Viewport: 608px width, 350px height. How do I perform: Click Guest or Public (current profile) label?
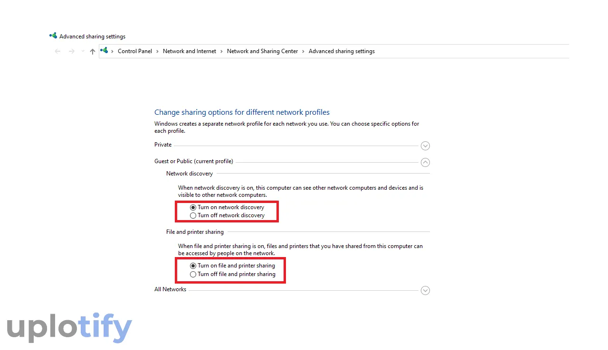[x=194, y=161]
